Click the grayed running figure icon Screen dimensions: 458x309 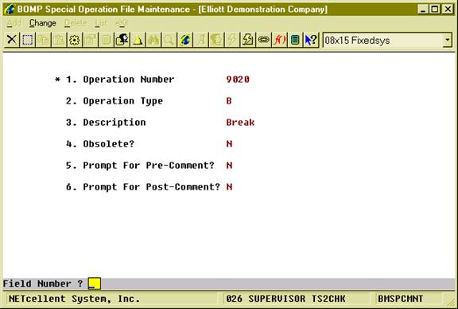[201, 40]
